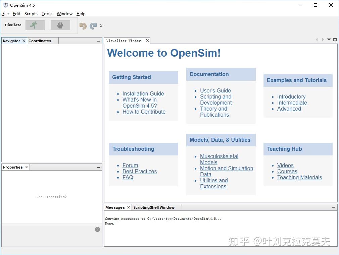
Task: Open the Scripts menu
Action: [31, 14]
